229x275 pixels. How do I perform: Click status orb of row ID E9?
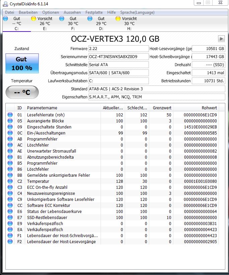coord(10,223)
